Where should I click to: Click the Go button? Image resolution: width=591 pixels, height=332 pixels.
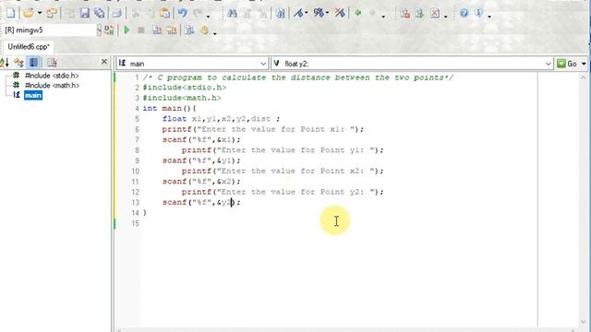pos(567,64)
